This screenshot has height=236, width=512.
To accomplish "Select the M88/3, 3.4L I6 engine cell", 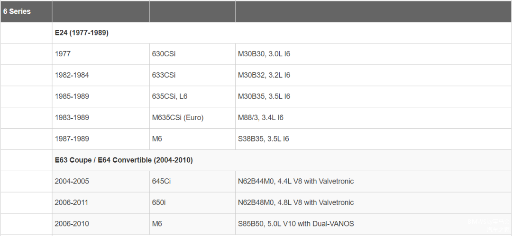I will point(260,118).
